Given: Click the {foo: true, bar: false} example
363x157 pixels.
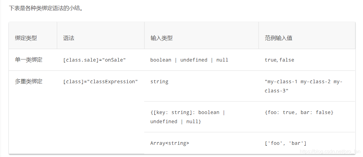Looking at the screenshot, I should click(299, 112).
